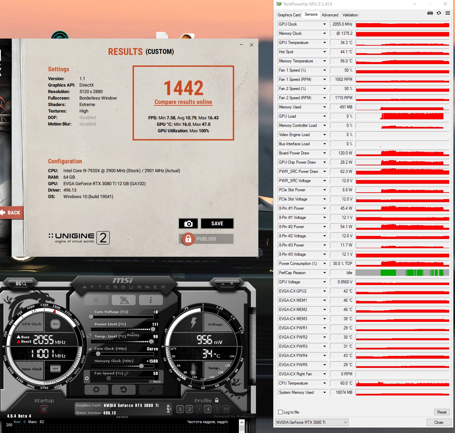Take a benchmark screenshot with the camera button
Image resolution: width=455 pixels, height=433 pixels.
tap(188, 224)
